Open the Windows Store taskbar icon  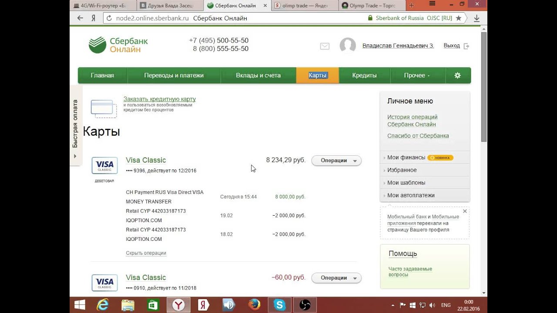point(153,305)
